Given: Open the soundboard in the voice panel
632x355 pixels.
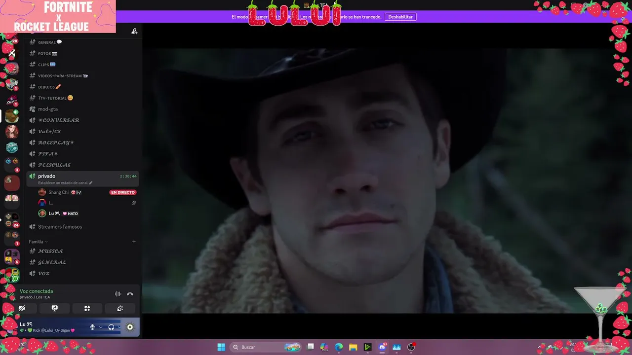Looking at the screenshot, I should pyautogui.click(x=120, y=308).
